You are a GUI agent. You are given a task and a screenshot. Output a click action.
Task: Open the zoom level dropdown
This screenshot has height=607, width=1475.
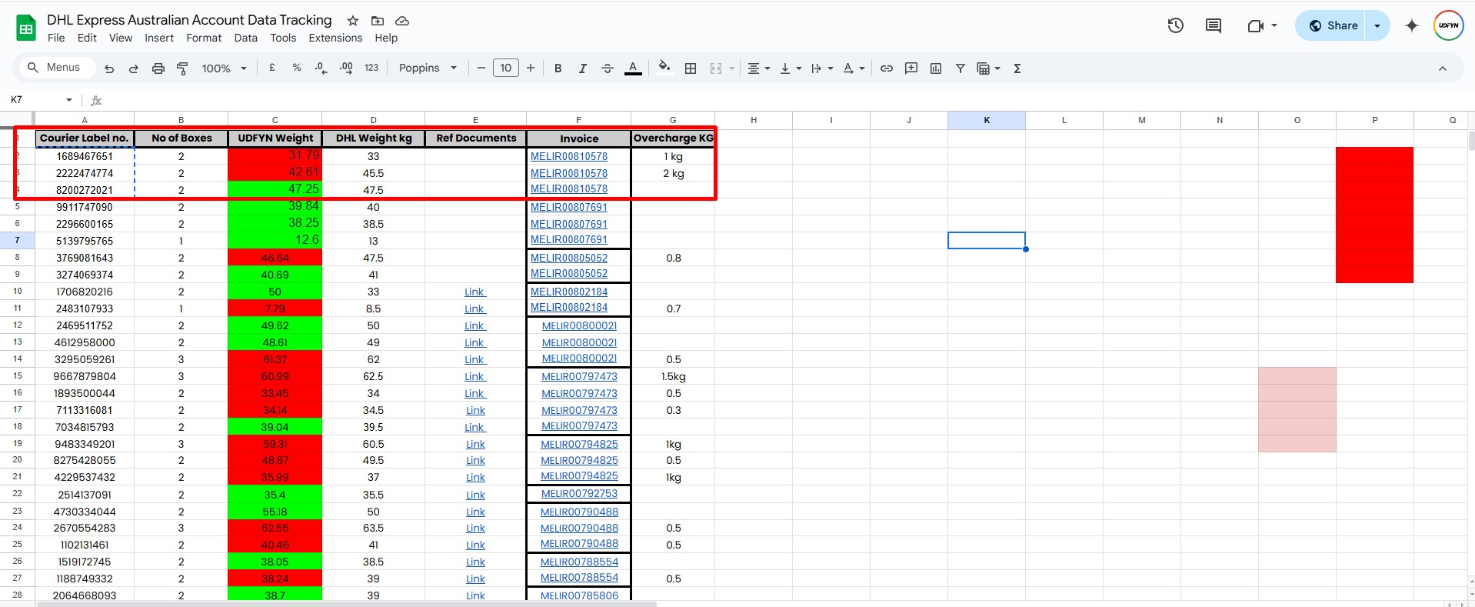[x=224, y=68]
